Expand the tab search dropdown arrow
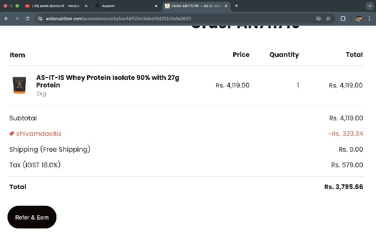 point(369,6)
